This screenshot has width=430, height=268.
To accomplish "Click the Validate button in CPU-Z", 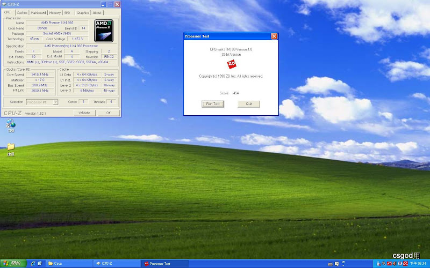I will pos(84,113).
